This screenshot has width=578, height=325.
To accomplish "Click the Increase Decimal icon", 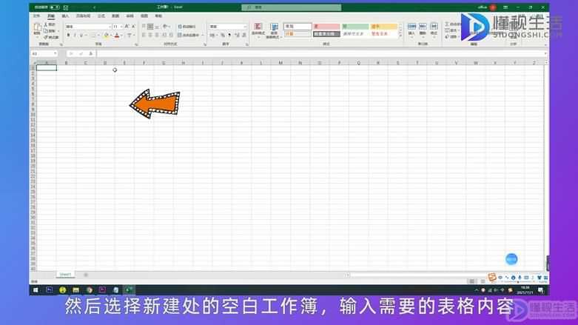I will [237, 35].
